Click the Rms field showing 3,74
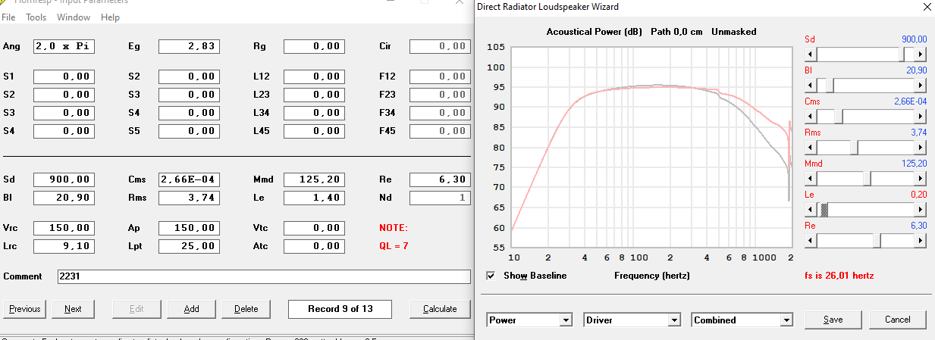Viewport: 935px width, 340px height. tap(189, 198)
